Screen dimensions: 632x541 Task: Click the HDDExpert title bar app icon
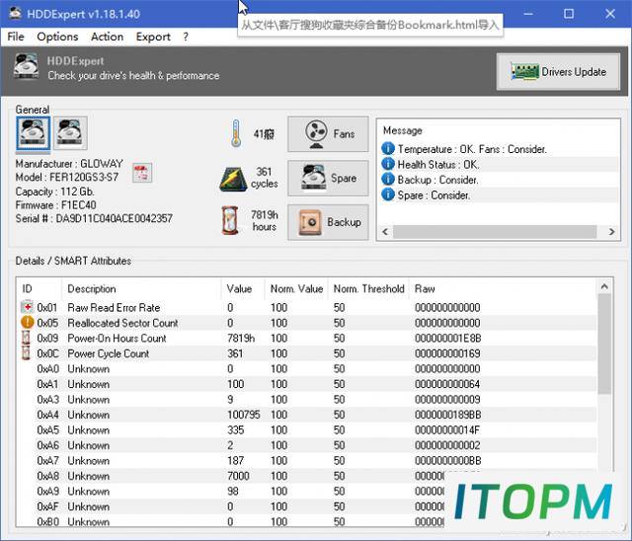15,13
